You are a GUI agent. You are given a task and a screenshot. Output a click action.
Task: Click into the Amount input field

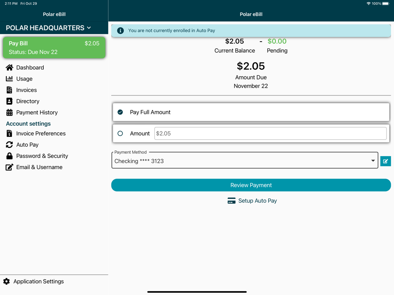tap(270, 133)
